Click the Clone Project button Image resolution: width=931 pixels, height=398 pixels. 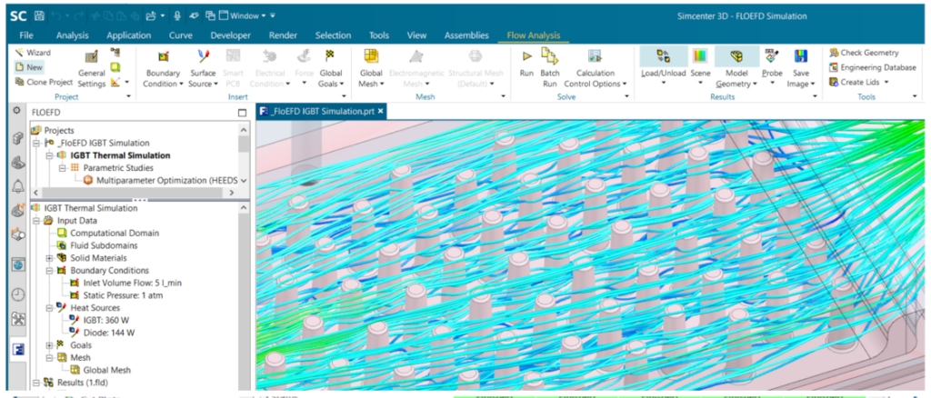tap(44, 82)
